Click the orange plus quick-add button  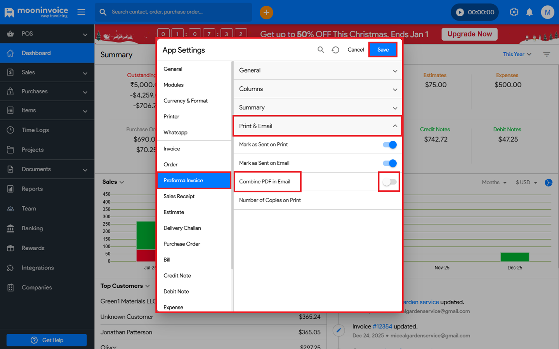click(266, 12)
